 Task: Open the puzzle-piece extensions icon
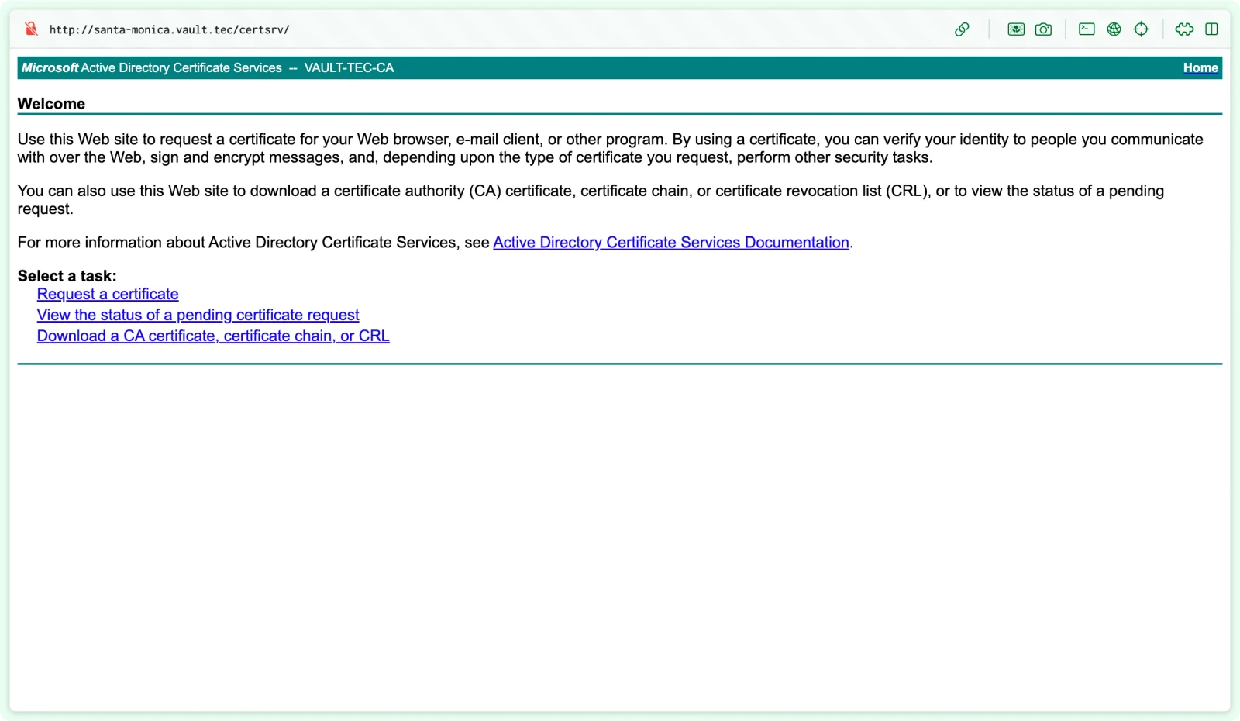click(1184, 29)
